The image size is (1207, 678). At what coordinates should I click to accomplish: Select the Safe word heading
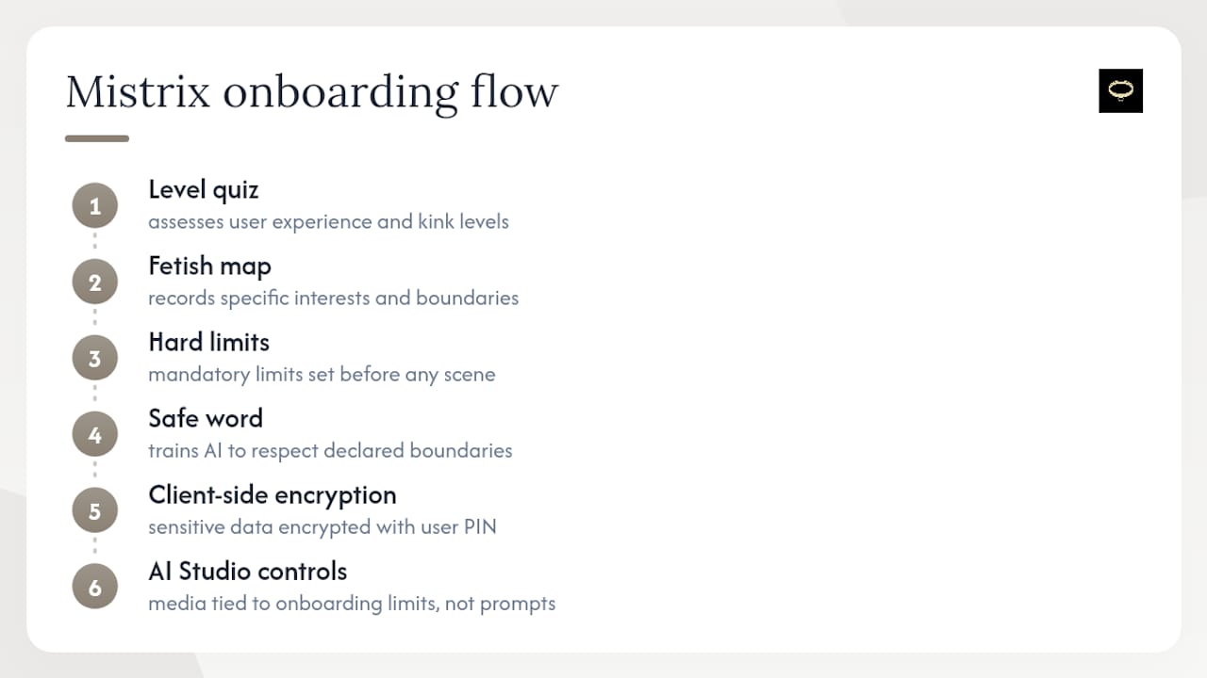coord(206,418)
